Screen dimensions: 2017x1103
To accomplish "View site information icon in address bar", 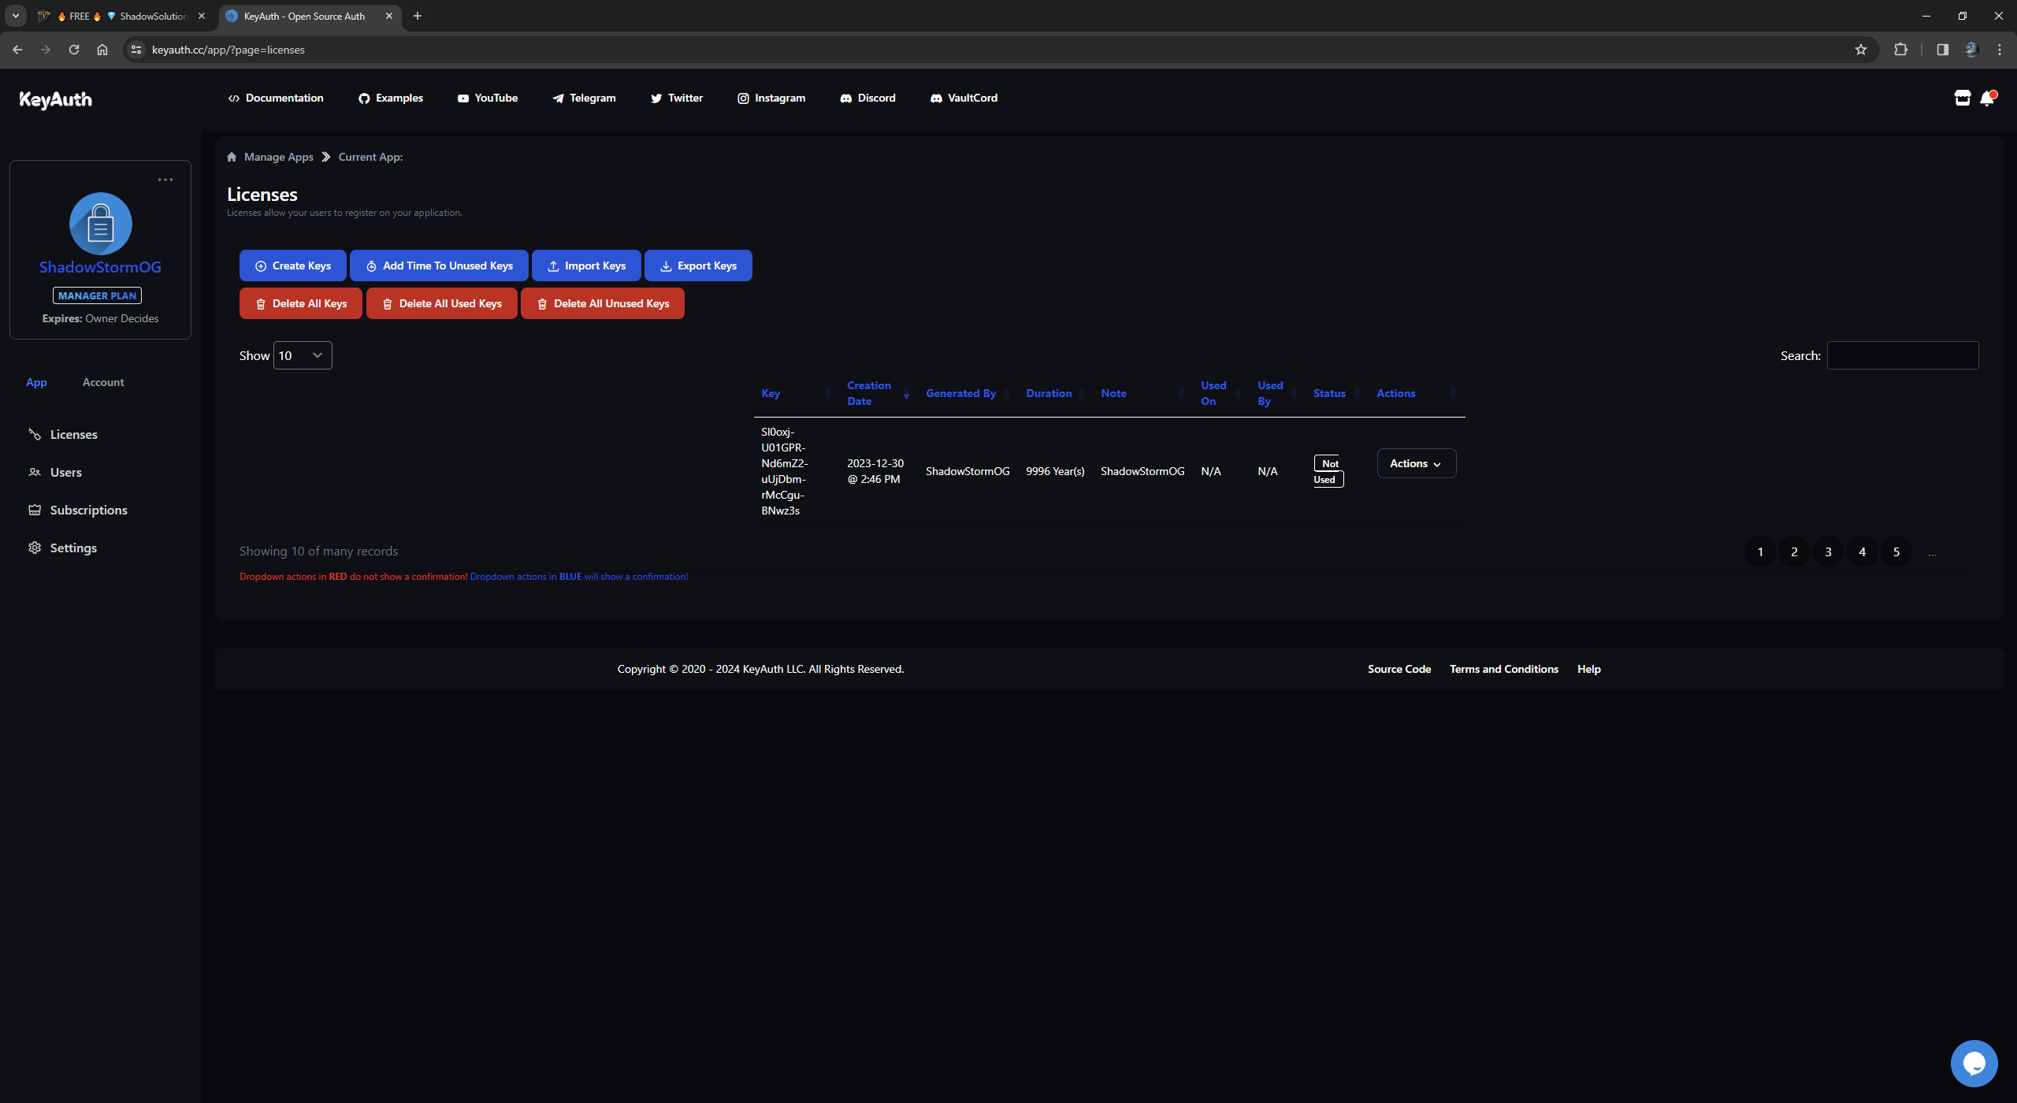I will 136,50.
